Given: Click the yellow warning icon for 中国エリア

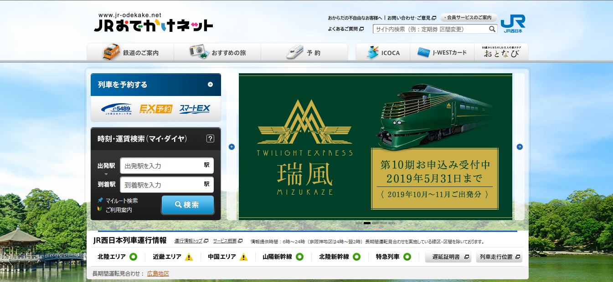Looking at the screenshot, I should pos(243,257).
